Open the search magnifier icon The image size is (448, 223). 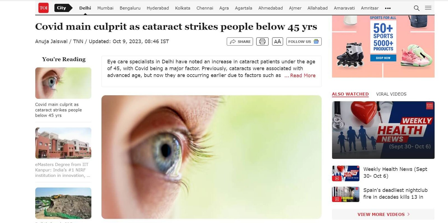417,8
